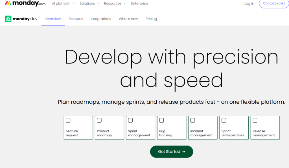Click the Log in link
Screen dimensions: 289x168
click(249, 3)
